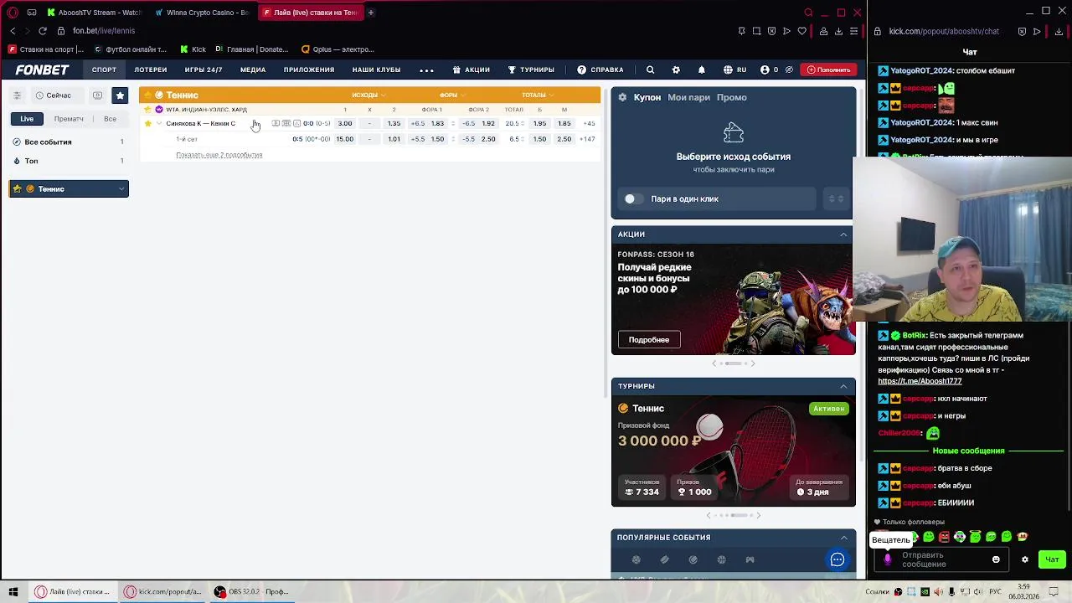The height and width of the screenshot is (603, 1072).
Task: Open +147 additional markets for first set
Action: (587, 139)
